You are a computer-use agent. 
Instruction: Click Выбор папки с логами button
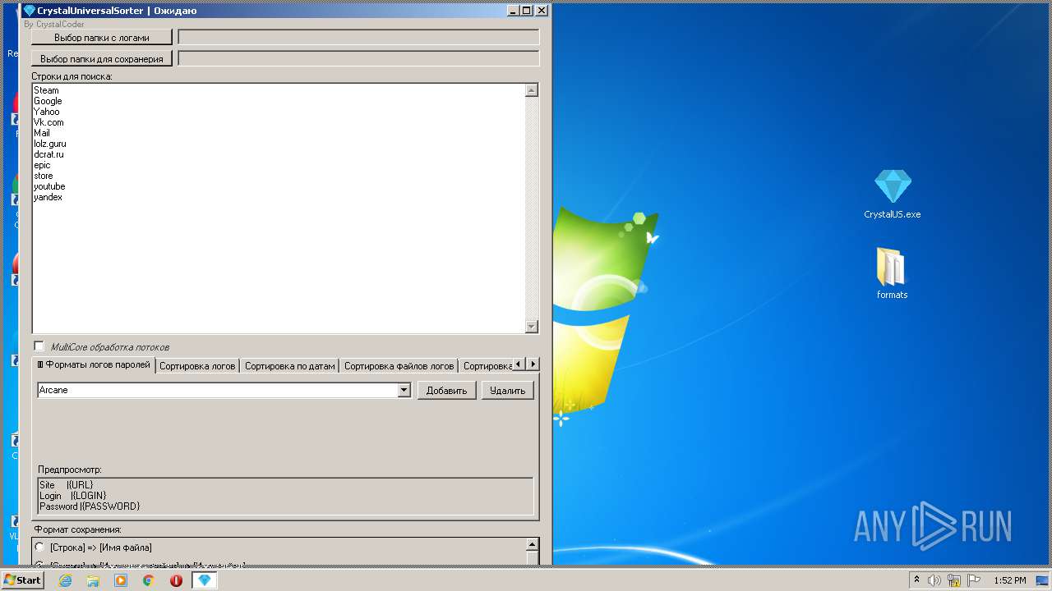(x=102, y=38)
